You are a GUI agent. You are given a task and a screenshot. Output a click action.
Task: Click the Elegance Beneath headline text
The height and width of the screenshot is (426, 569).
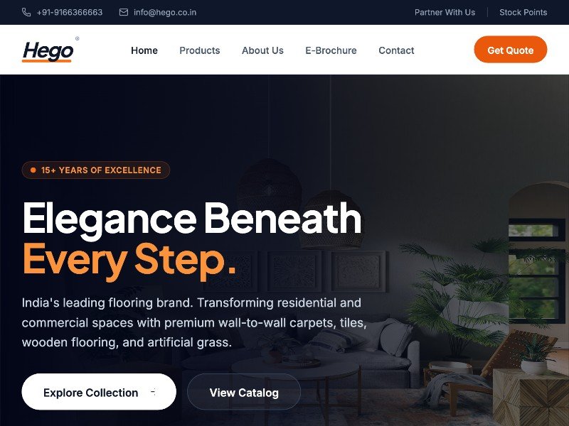coord(192,219)
